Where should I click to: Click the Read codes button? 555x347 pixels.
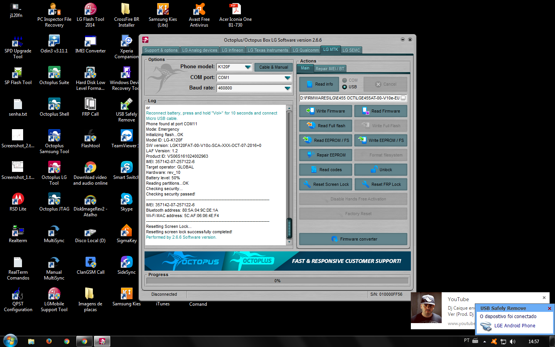tap(326, 170)
